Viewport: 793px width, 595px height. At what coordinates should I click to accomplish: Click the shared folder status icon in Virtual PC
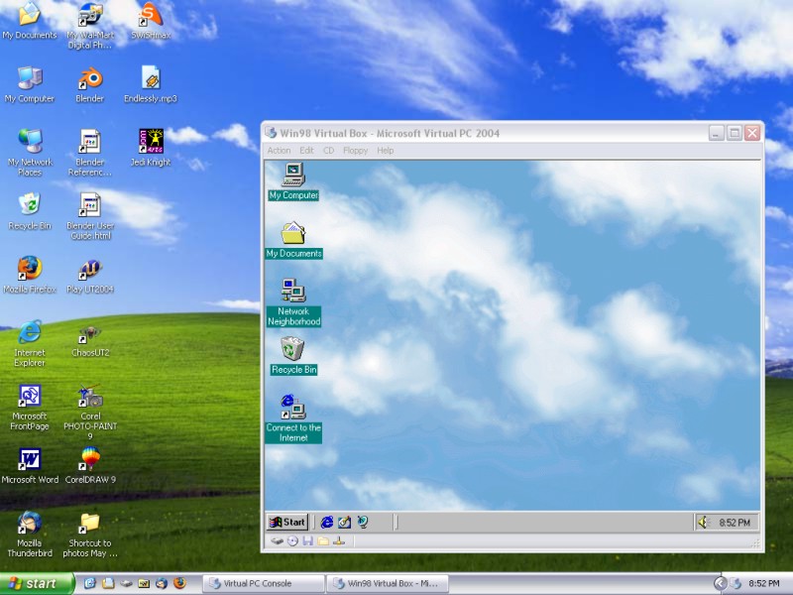tap(323, 541)
